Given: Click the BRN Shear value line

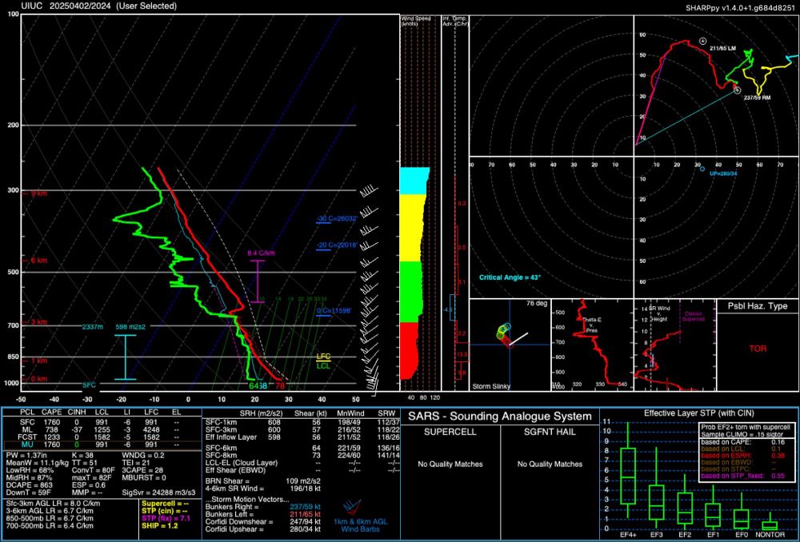Looking at the screenshot, I should [262, 481].
